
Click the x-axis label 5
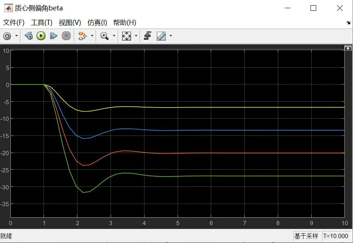[x=178, y=223]
